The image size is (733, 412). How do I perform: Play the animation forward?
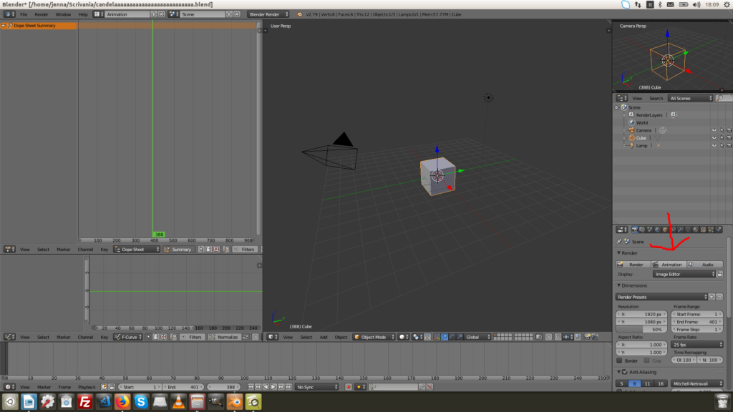click(x=273, y=387)
